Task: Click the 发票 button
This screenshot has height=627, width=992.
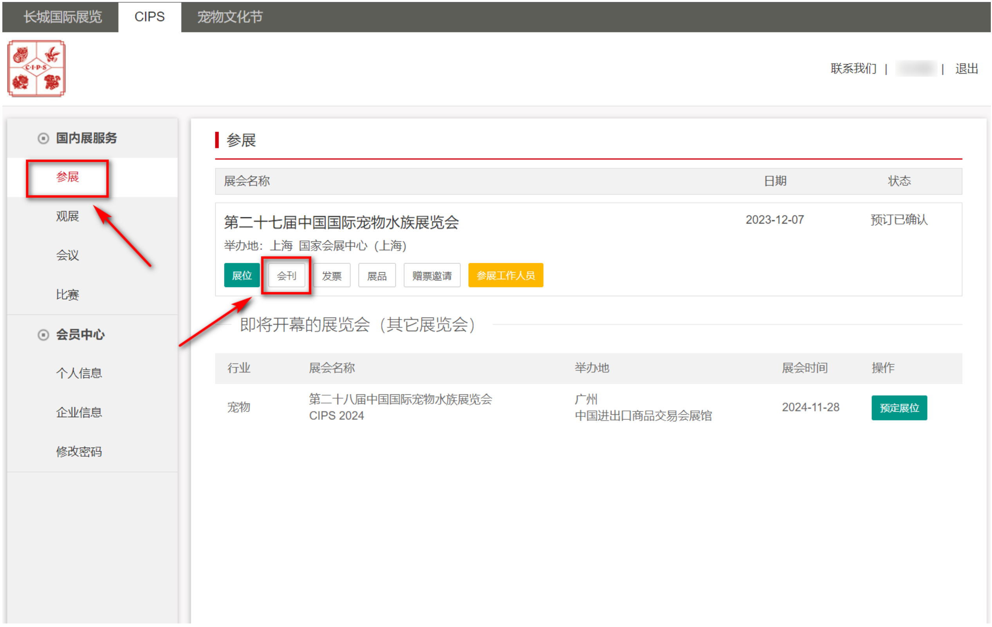Action: click(332, 275)
